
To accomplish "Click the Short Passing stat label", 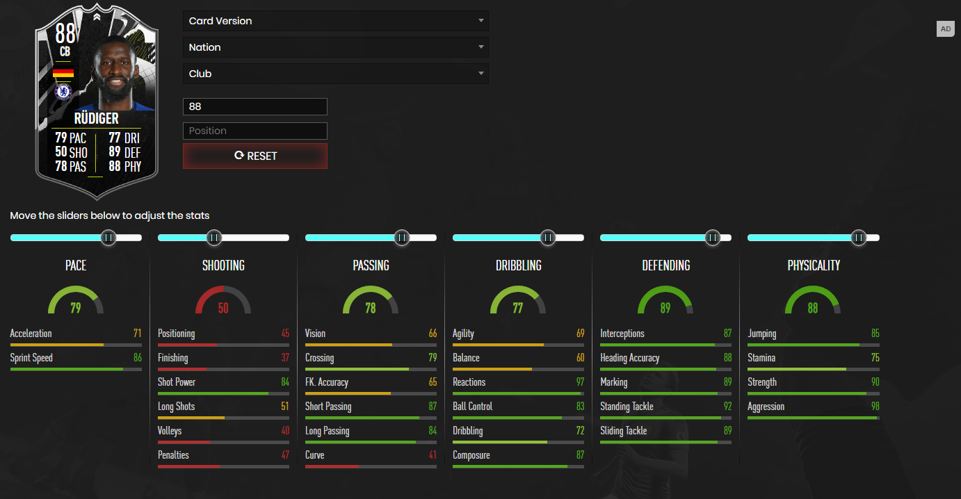I will (328, 407).
